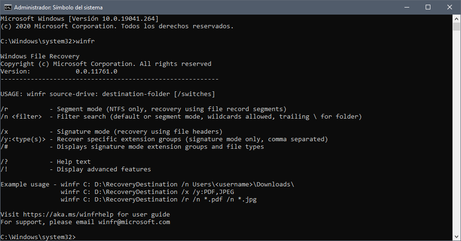Click the Command Prompt system menu icon
The height and width of the screenshot is (241, 461).
pyautogui.click(x=8, y=8)
